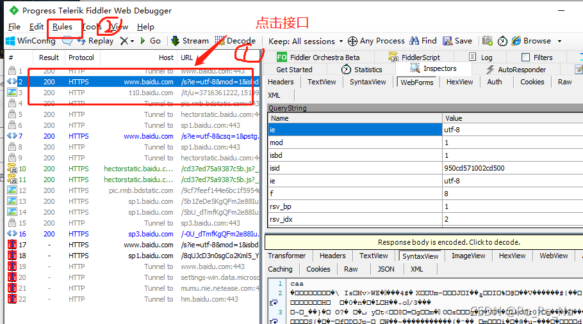The image size is (583, 324).
Task: Show request SyntaxView inspector
Action: coord(368,82)
